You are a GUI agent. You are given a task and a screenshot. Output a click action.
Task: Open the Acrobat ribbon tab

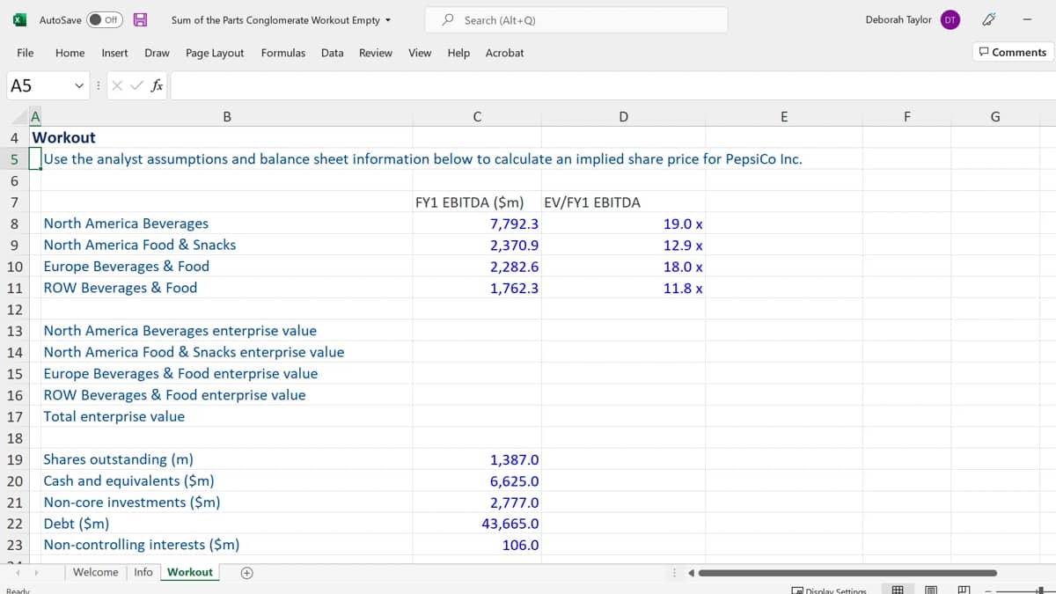504,53
